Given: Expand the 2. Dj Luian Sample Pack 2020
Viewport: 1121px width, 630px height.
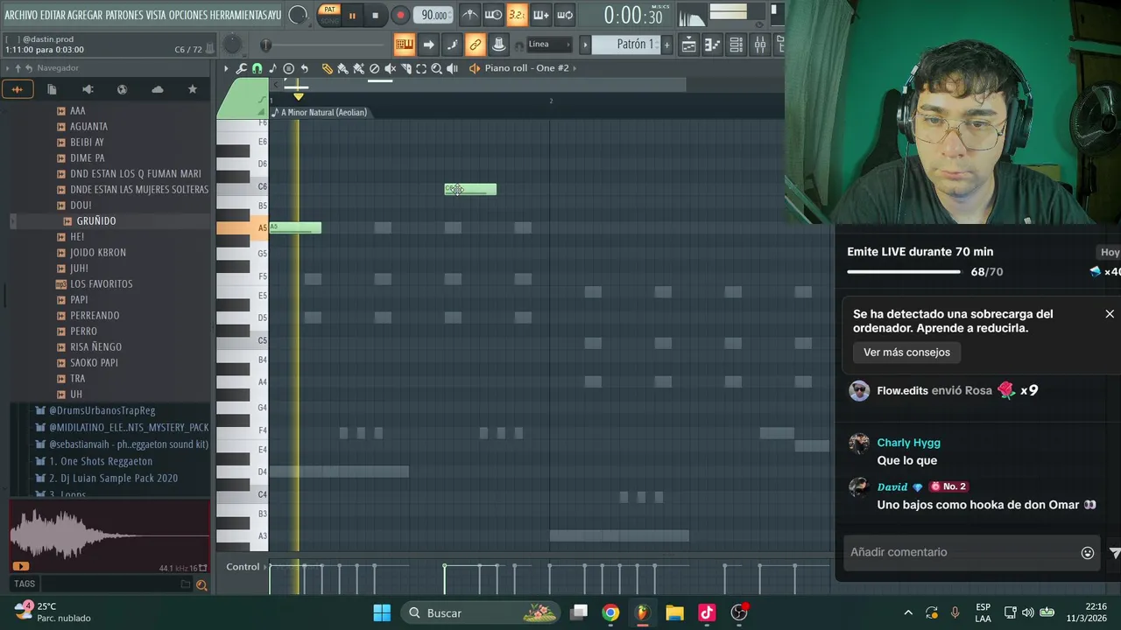Looking at the screenshot, I should pyautogui.click(x=113, y=479).
